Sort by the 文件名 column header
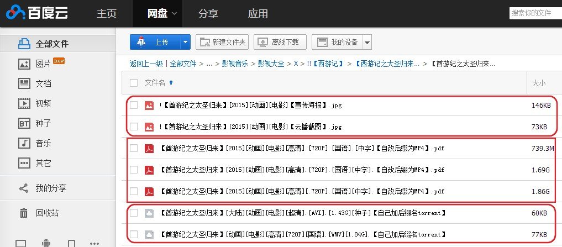Screen dimensions: 562x247 [155, 83]
